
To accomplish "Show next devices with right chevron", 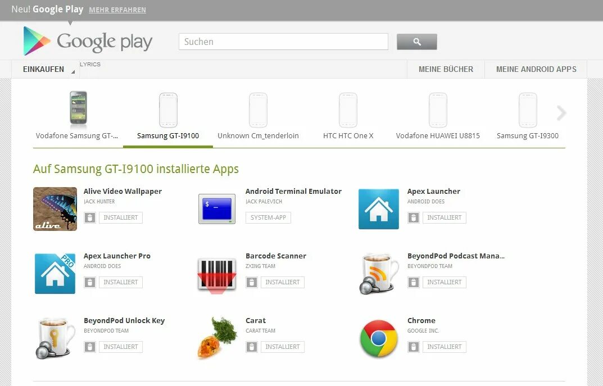I will (x=561, y=112).
